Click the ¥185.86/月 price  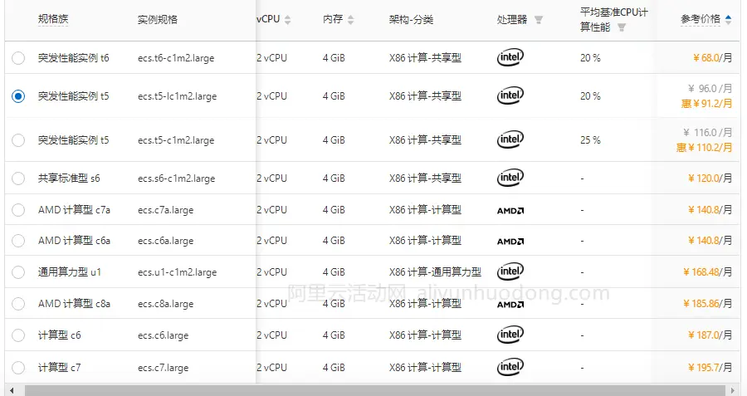tap(707, 303)
